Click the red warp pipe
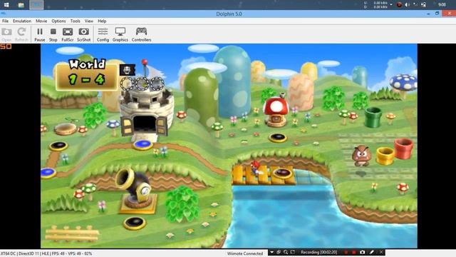 403,148
